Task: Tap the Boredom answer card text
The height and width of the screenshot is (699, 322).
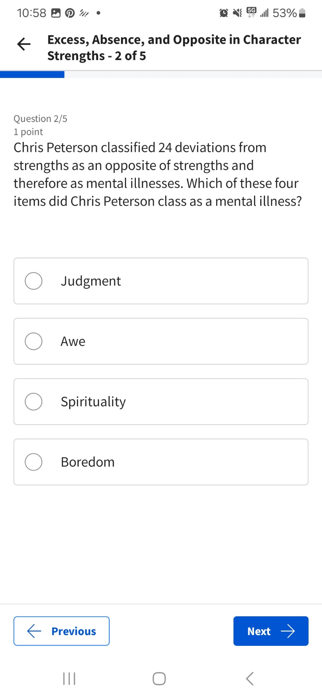Action: point(88,462)
